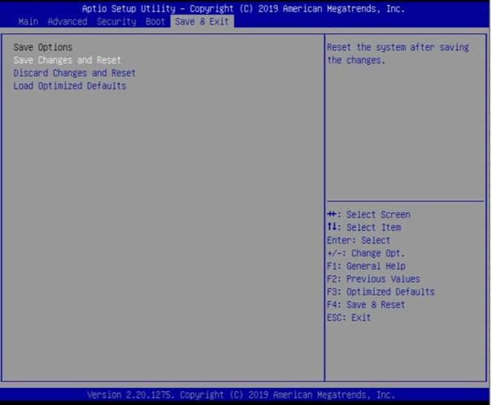The width and height of the screenshot is (491, 405).
Task: Click the F3: Optimized Defaults hint
Action: 380,292
